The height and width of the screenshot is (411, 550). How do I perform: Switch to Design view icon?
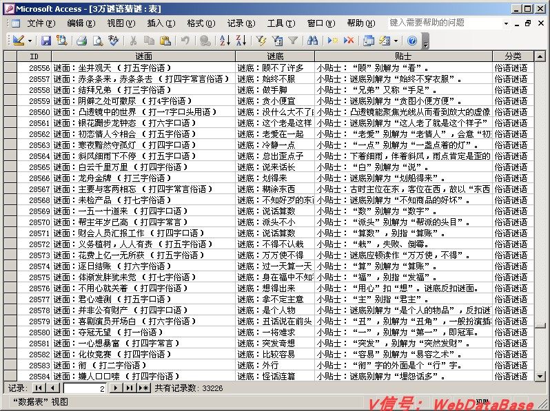click(18, 41)
